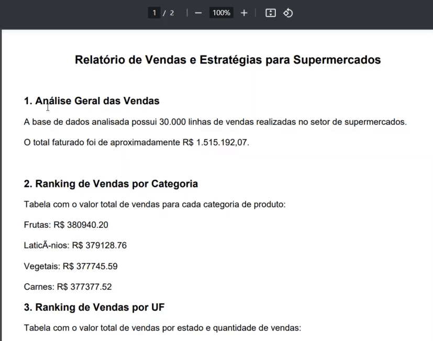Click the sentence about 30.000 linhas de vendas
Screen dimensions: 433x341
(x=215, y=122)
